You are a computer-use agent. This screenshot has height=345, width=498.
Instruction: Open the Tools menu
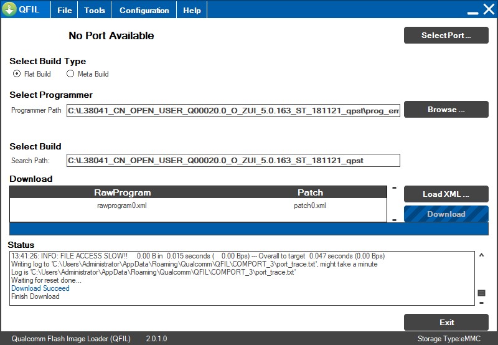click(95, 11)
